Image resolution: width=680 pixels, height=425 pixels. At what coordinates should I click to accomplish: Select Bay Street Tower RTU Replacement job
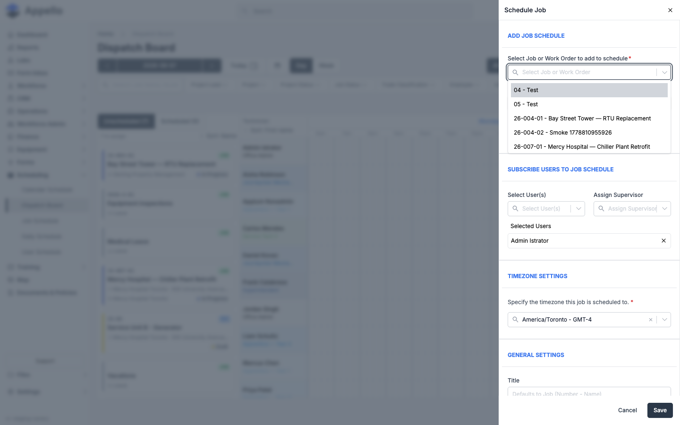pos(589,119)
